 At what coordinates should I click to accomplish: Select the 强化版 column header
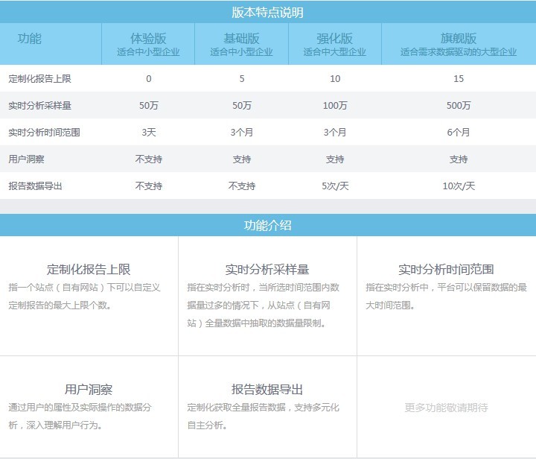pos(334,39)
